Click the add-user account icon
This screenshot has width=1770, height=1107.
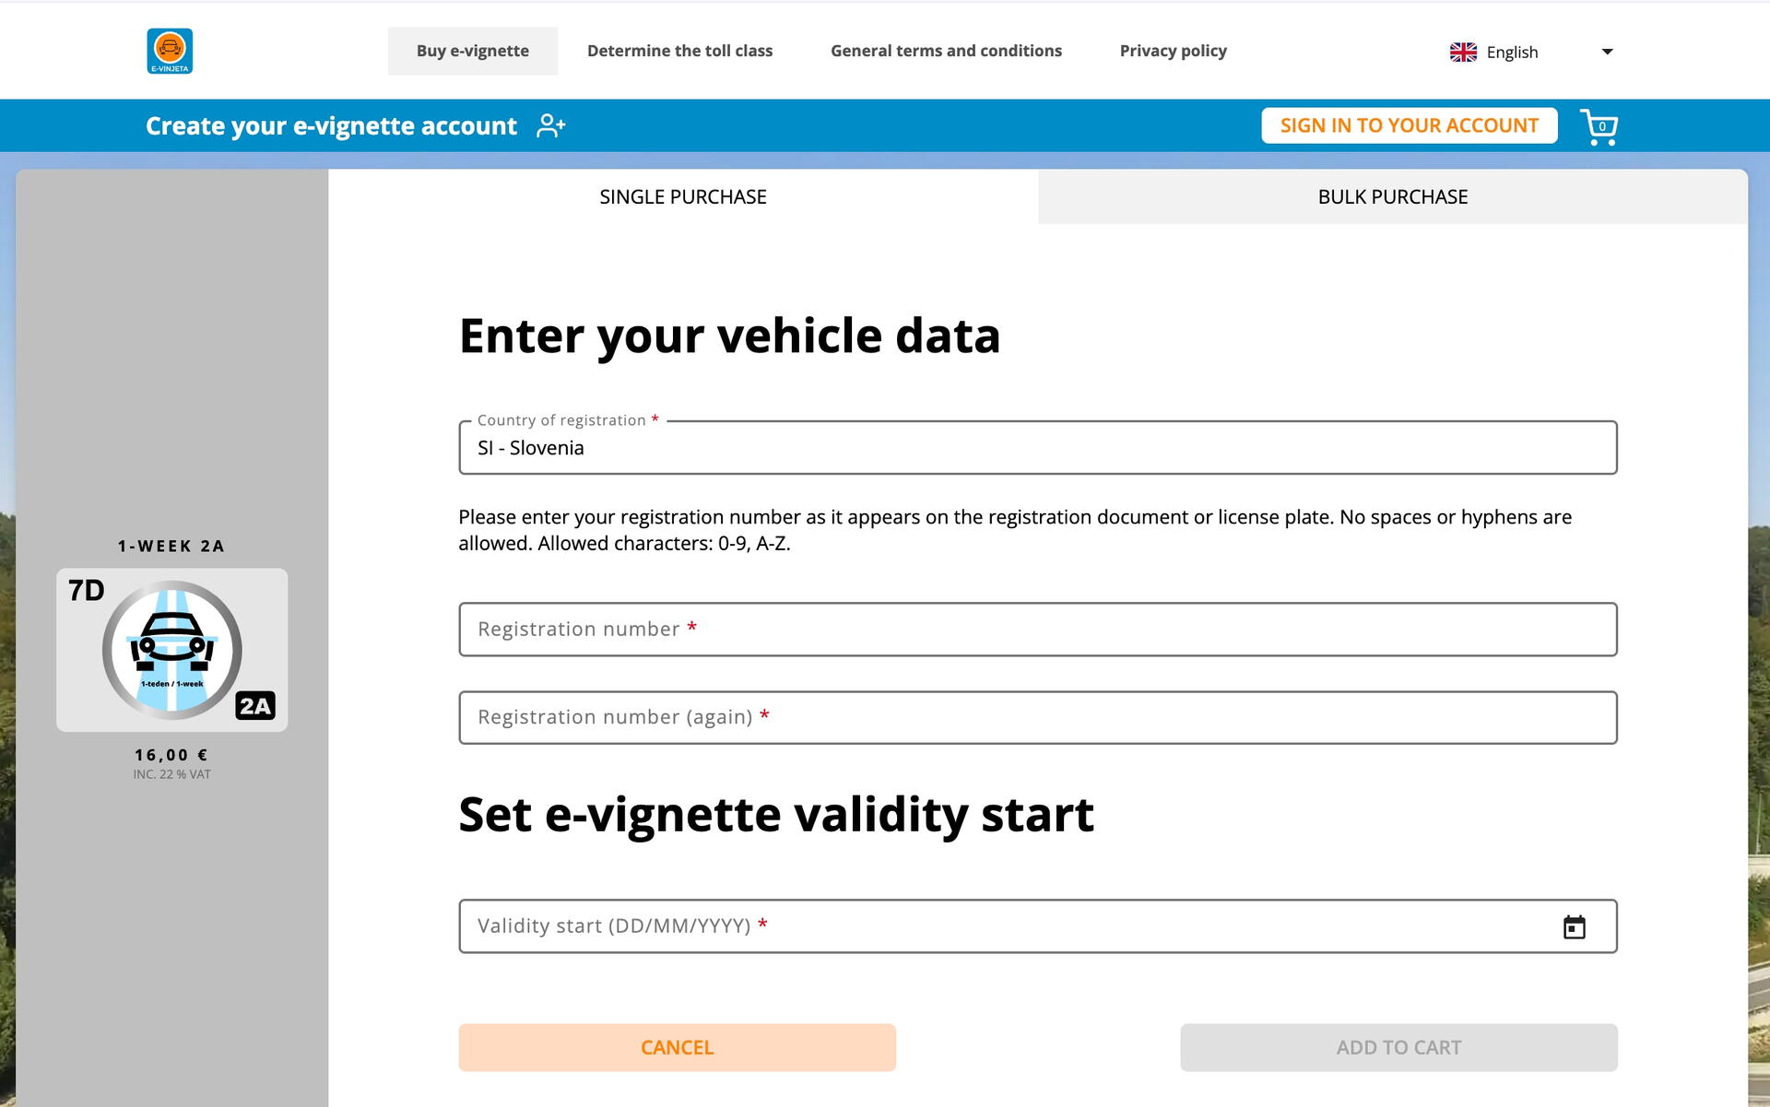coord(550,125)
